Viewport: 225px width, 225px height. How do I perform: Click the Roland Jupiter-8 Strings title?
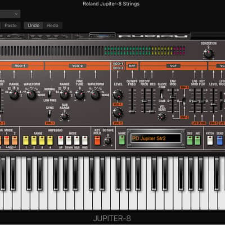pyautogui.click(x=111, y=4)
